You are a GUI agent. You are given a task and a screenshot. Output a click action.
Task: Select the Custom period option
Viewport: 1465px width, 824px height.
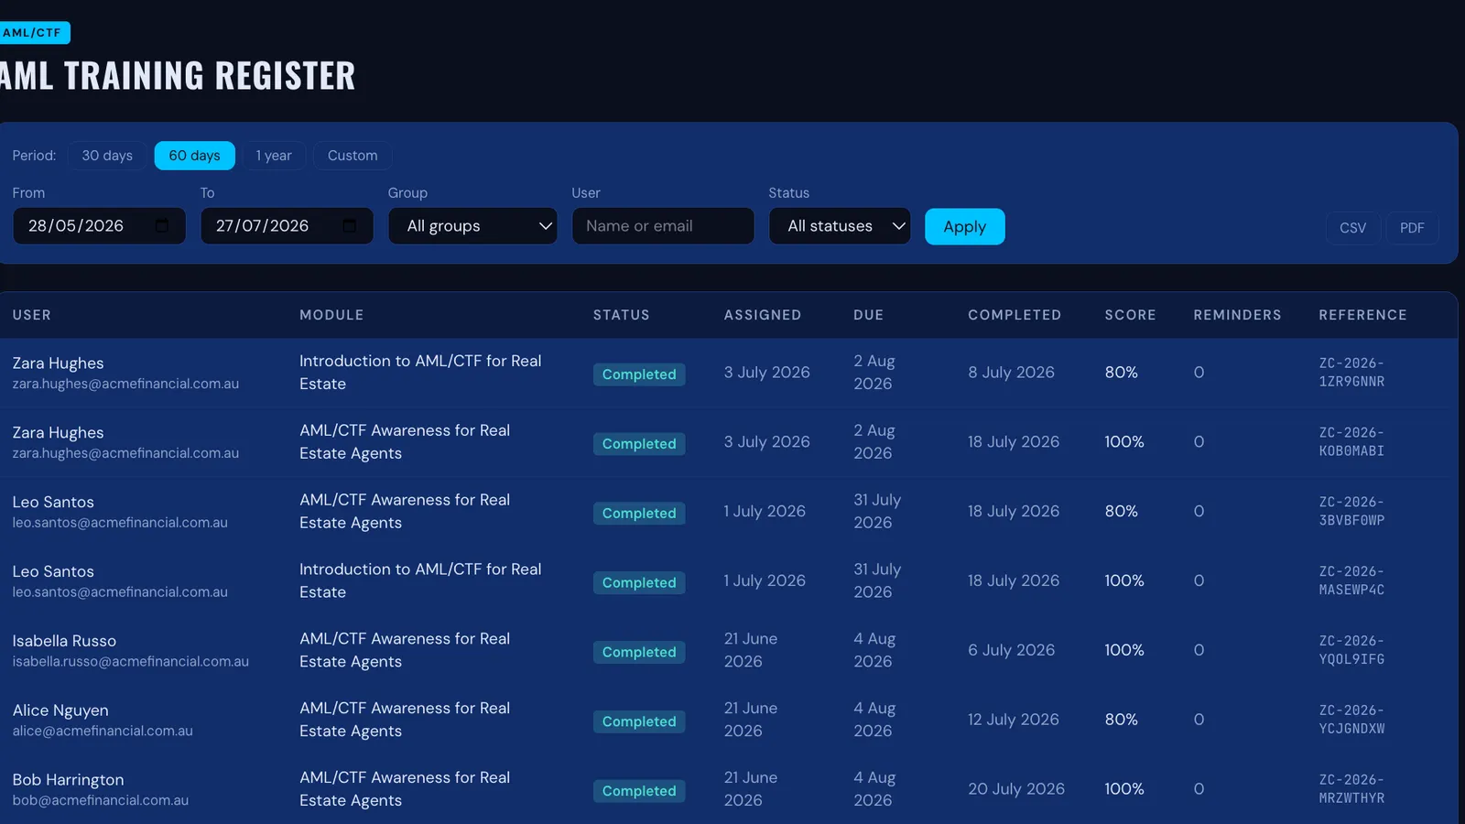[353, 156]
